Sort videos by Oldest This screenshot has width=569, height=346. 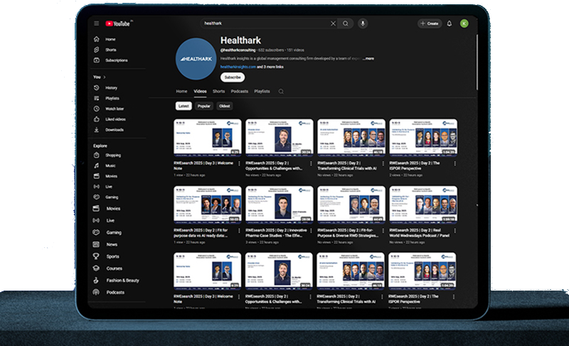[225, 106]
